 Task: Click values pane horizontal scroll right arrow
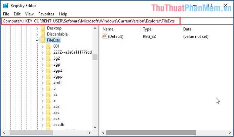pos(230,133)
